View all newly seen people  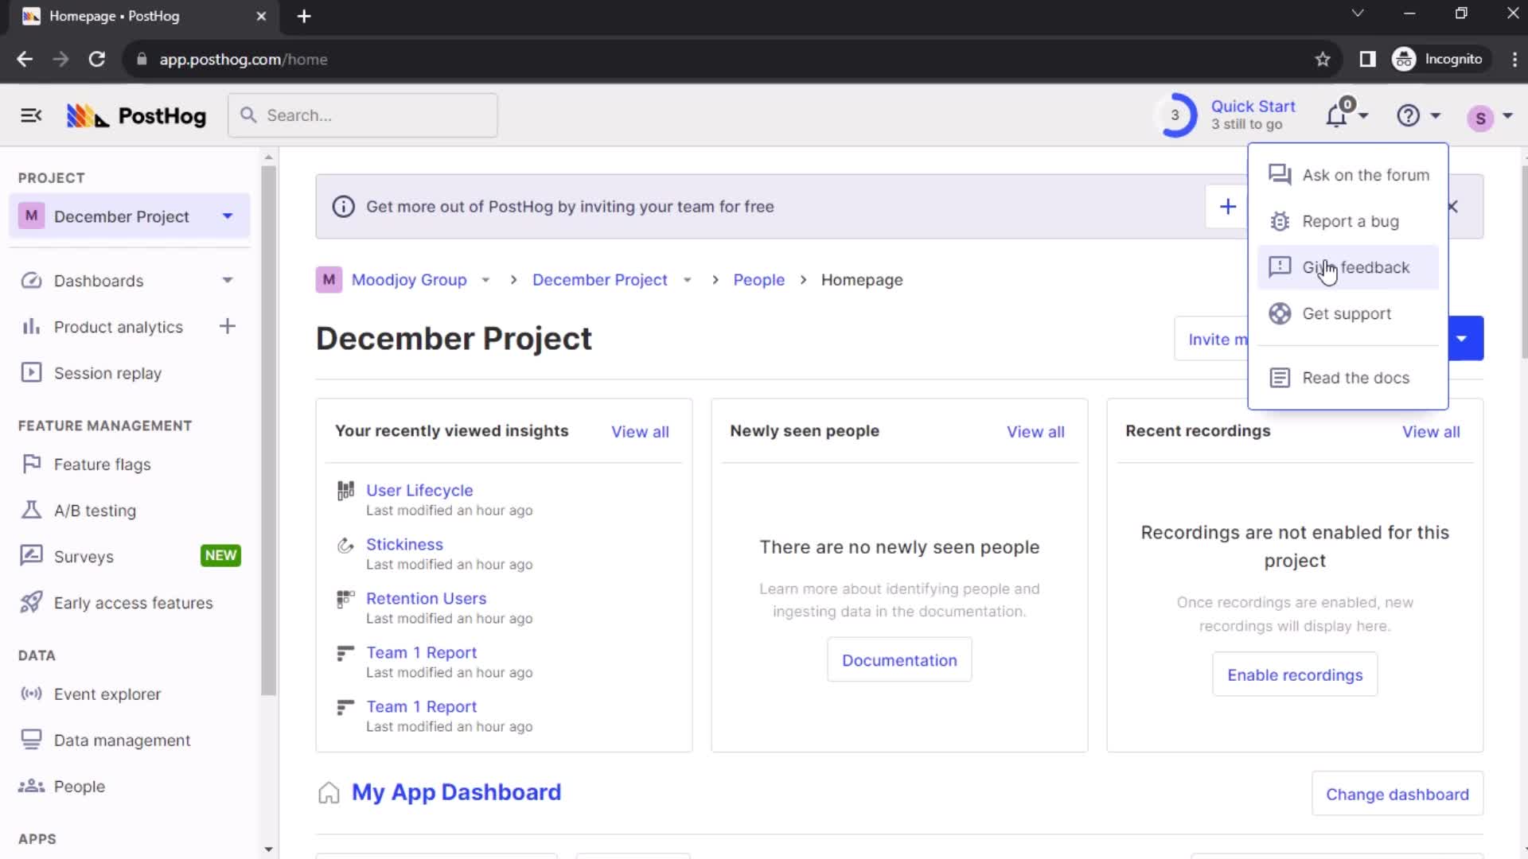tap(1035, 432)
